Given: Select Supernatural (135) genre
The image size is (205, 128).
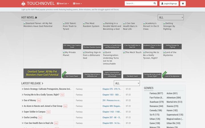Looking at the screenshot, I should [175, 115].
